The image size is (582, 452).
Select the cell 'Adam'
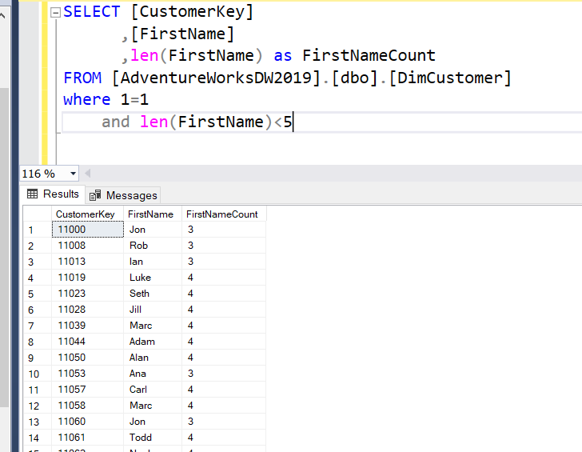tap(153, 341)
